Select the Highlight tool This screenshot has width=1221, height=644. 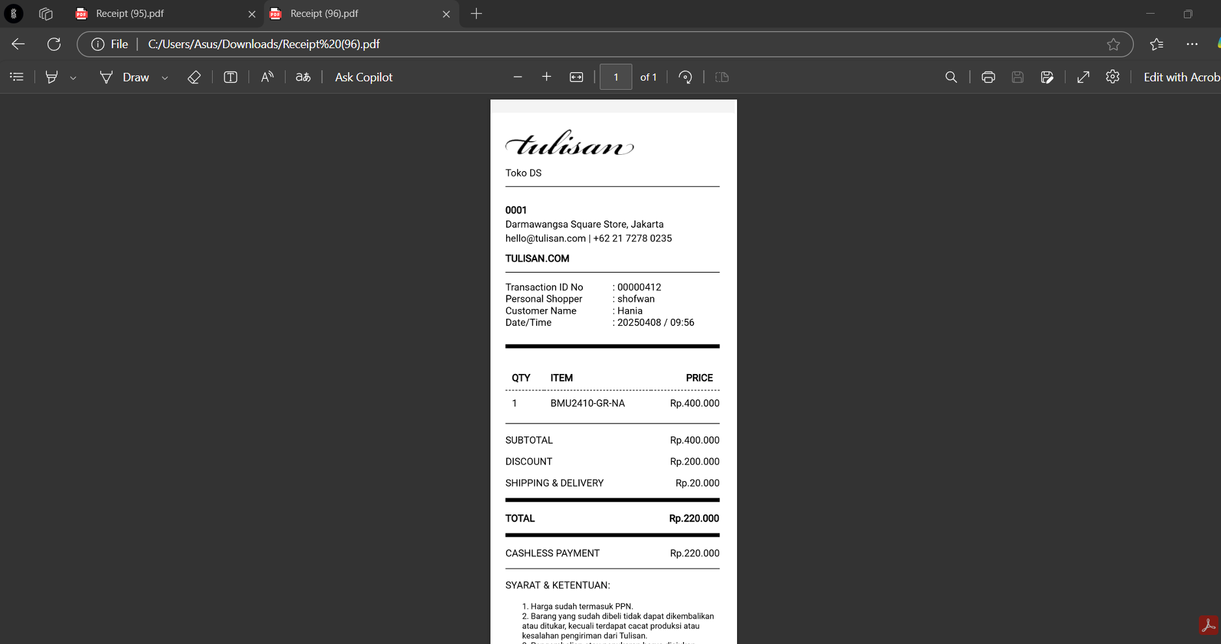point(52,77)
